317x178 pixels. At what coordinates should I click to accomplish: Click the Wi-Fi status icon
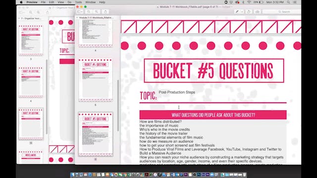tap(249, 2)
